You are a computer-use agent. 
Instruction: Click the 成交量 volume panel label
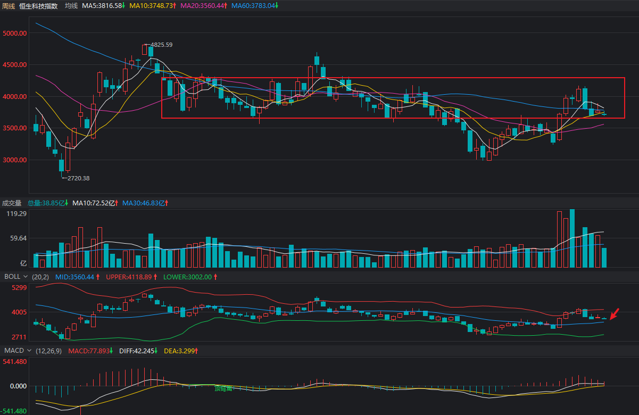pos(12,203)
